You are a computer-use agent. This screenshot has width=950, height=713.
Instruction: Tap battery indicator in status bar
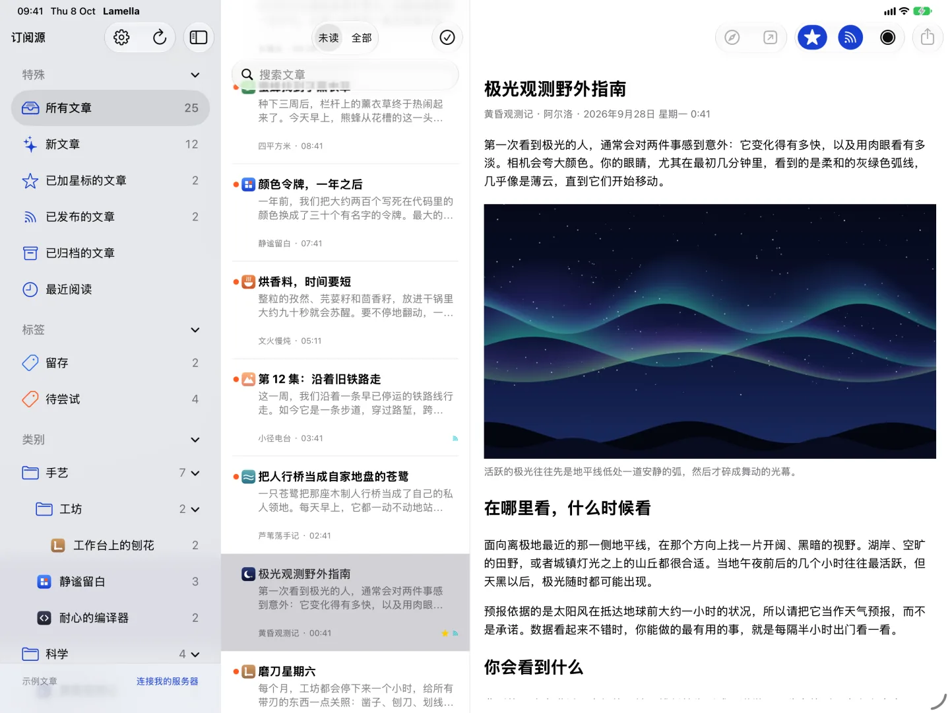pyautogui.click(x=922, y=11)
